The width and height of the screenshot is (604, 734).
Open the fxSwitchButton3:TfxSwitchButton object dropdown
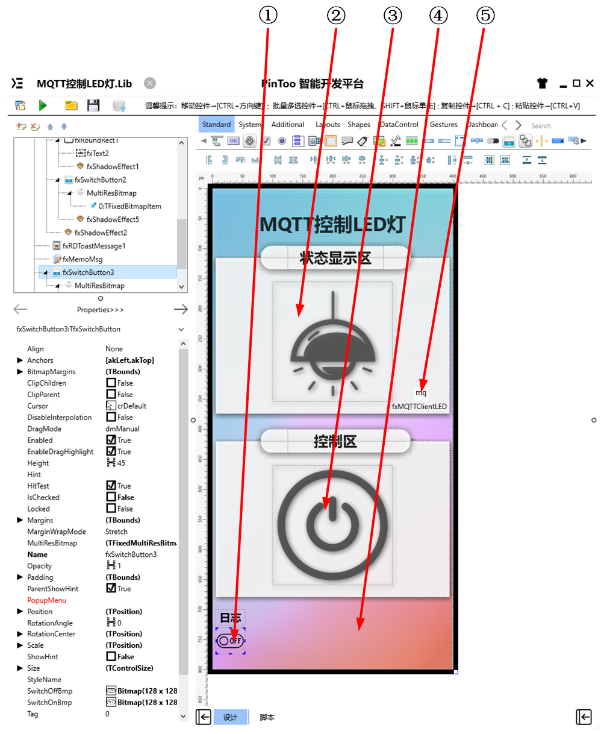pos(181,330)
